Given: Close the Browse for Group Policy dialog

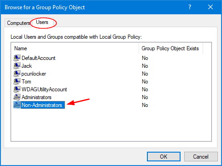Looking at the screenshot, I should coord(210,7).
